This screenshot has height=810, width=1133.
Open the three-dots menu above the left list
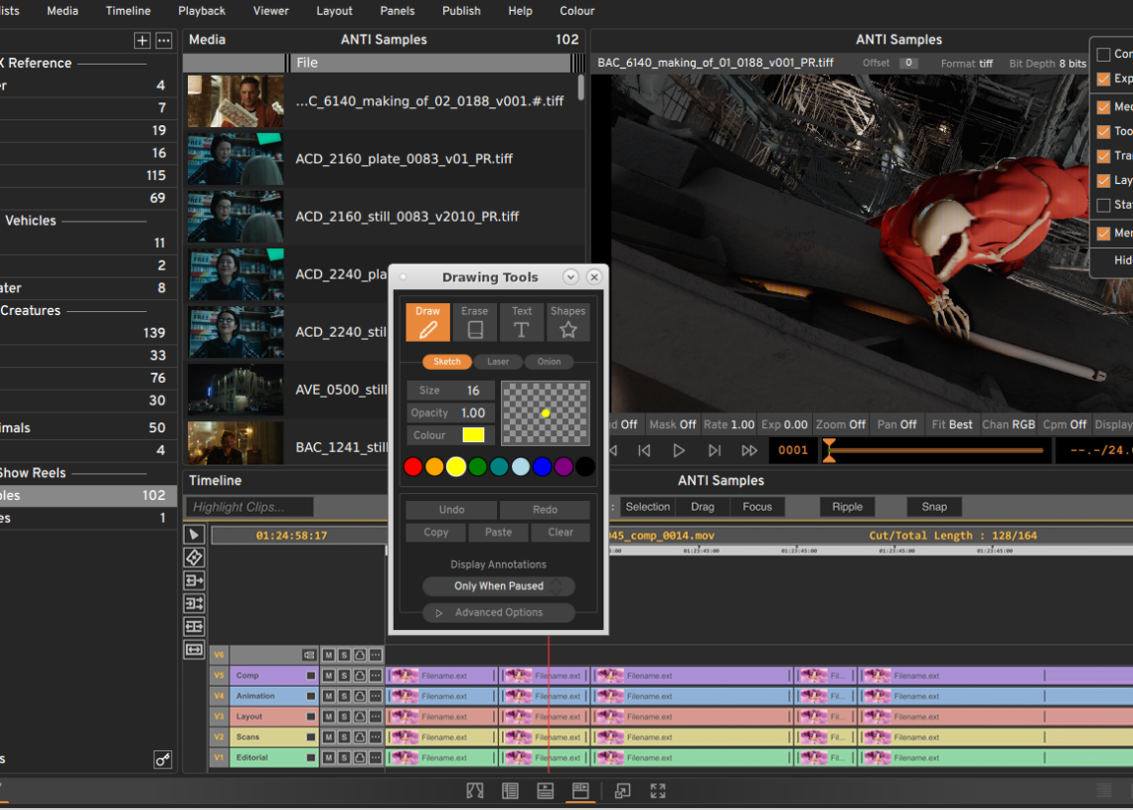pyautogui.click(x=164, y=41)
